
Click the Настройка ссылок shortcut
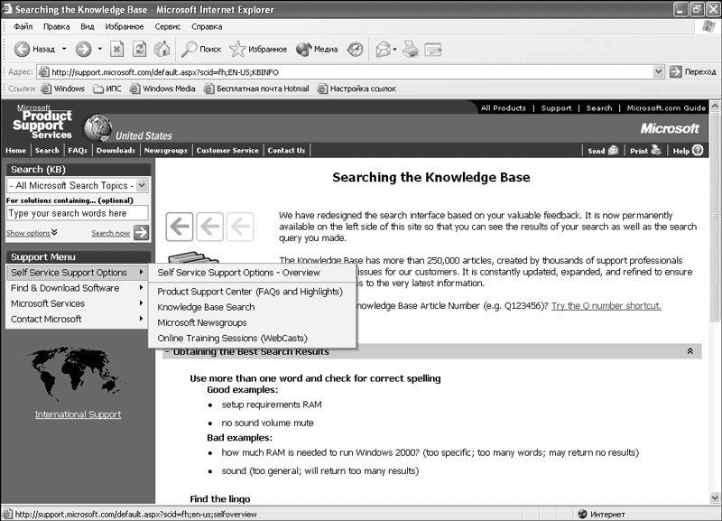tap(356, 88)
